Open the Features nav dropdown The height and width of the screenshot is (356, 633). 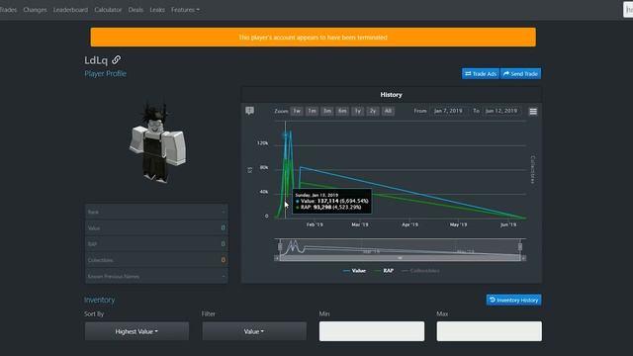(185, 10)
